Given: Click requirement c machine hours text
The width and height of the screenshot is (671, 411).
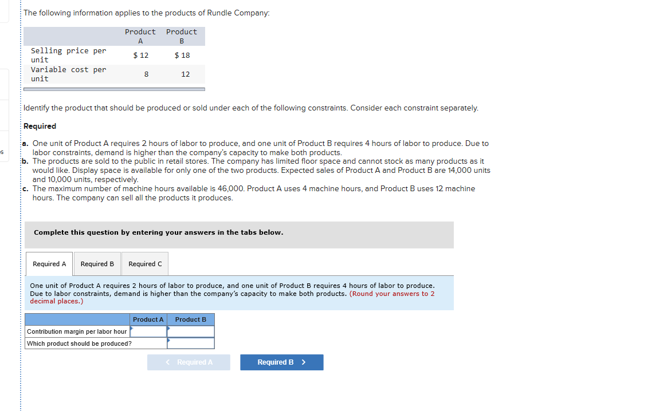Looking at the screenshot, I should [254, 193].
